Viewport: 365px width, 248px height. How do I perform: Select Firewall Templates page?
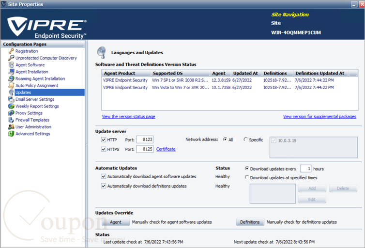coord(32,120)
